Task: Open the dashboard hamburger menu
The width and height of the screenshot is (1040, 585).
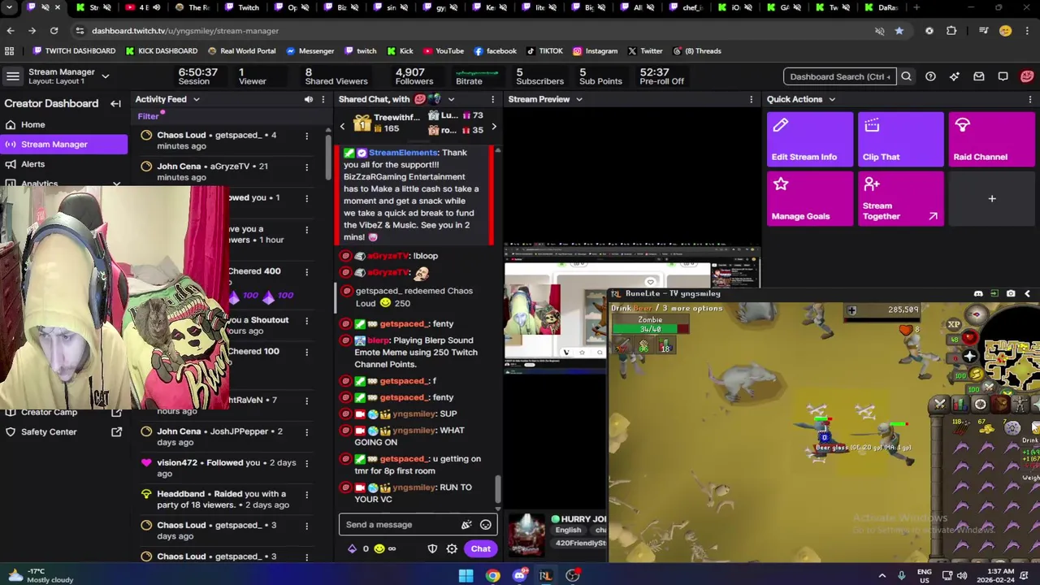Action: click(13, 76)
